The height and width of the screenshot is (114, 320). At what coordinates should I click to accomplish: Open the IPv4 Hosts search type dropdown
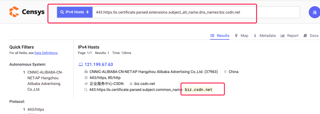(x=75, y=12)
